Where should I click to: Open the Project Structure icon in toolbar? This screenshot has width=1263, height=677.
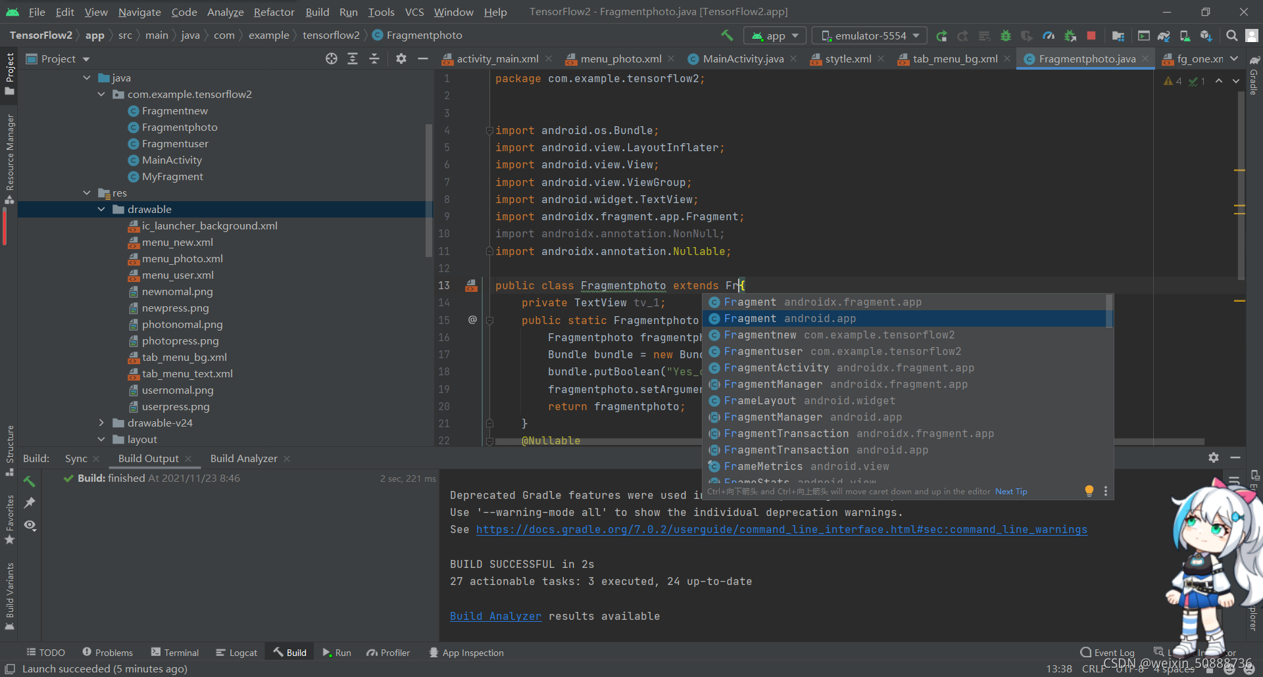1118,35
